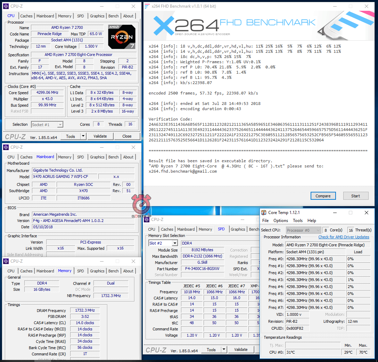
Task: Click Core Temp title bar icon
Action: (264, 213)
